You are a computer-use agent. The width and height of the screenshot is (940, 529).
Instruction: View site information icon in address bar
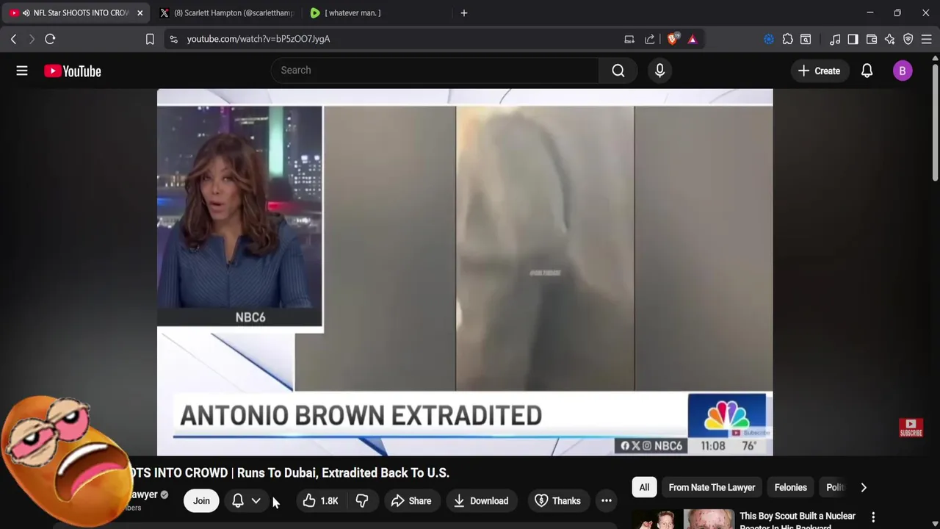point(173,39)
